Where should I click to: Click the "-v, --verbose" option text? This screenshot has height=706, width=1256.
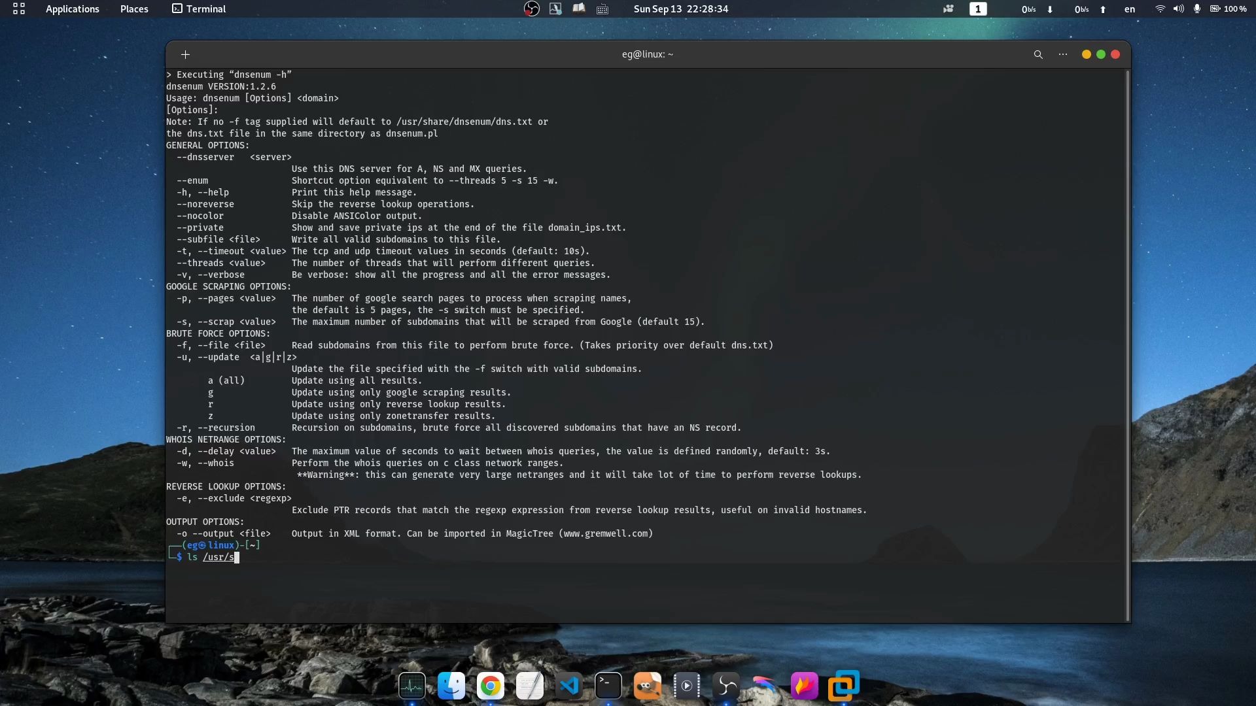pyautogui.click(x=211, y=275)
